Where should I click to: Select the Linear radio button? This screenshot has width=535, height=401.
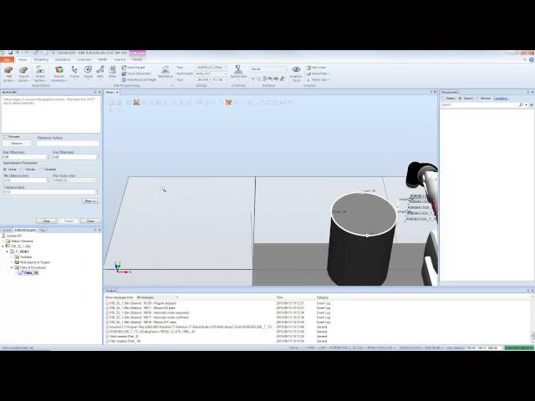[x=5, y=169]
